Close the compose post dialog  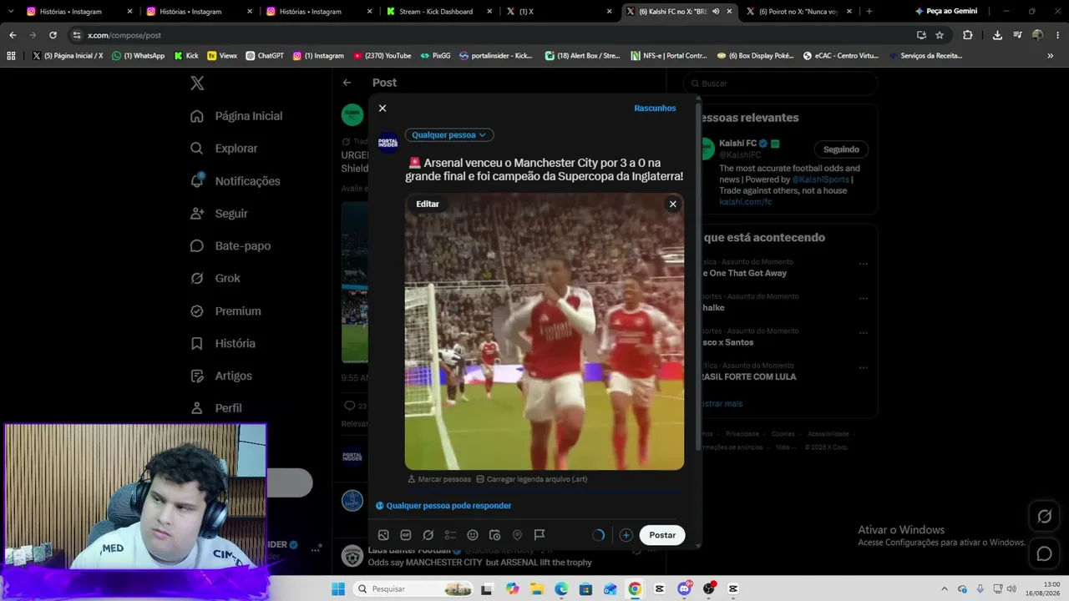(x=383, y=109)
